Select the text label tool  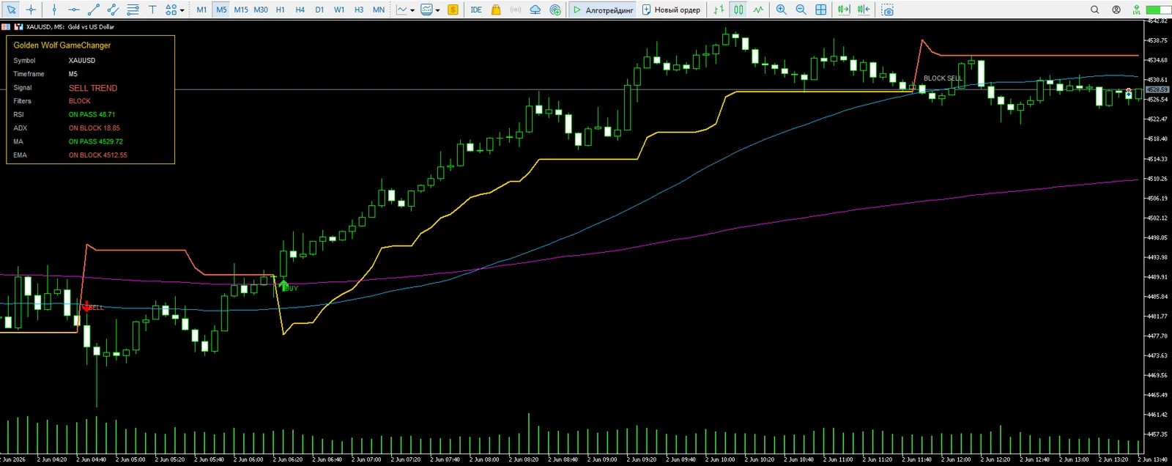tap(152, 10)
